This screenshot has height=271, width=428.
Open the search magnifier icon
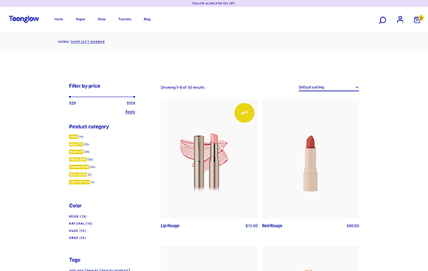click(x=382, y=20)
